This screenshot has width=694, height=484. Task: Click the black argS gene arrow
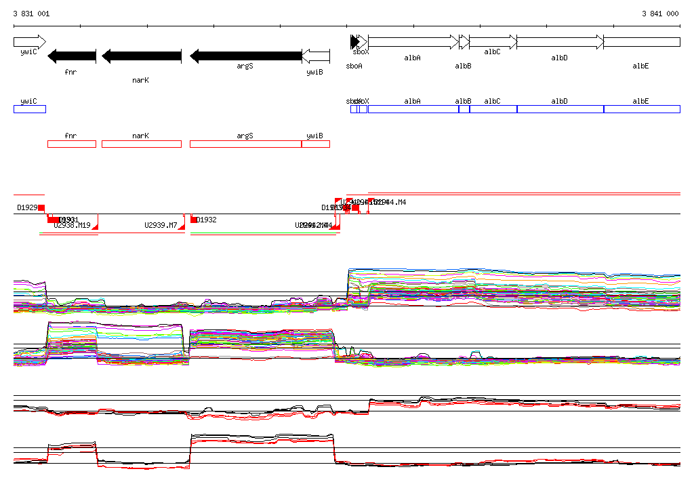[x=245, y=56]
